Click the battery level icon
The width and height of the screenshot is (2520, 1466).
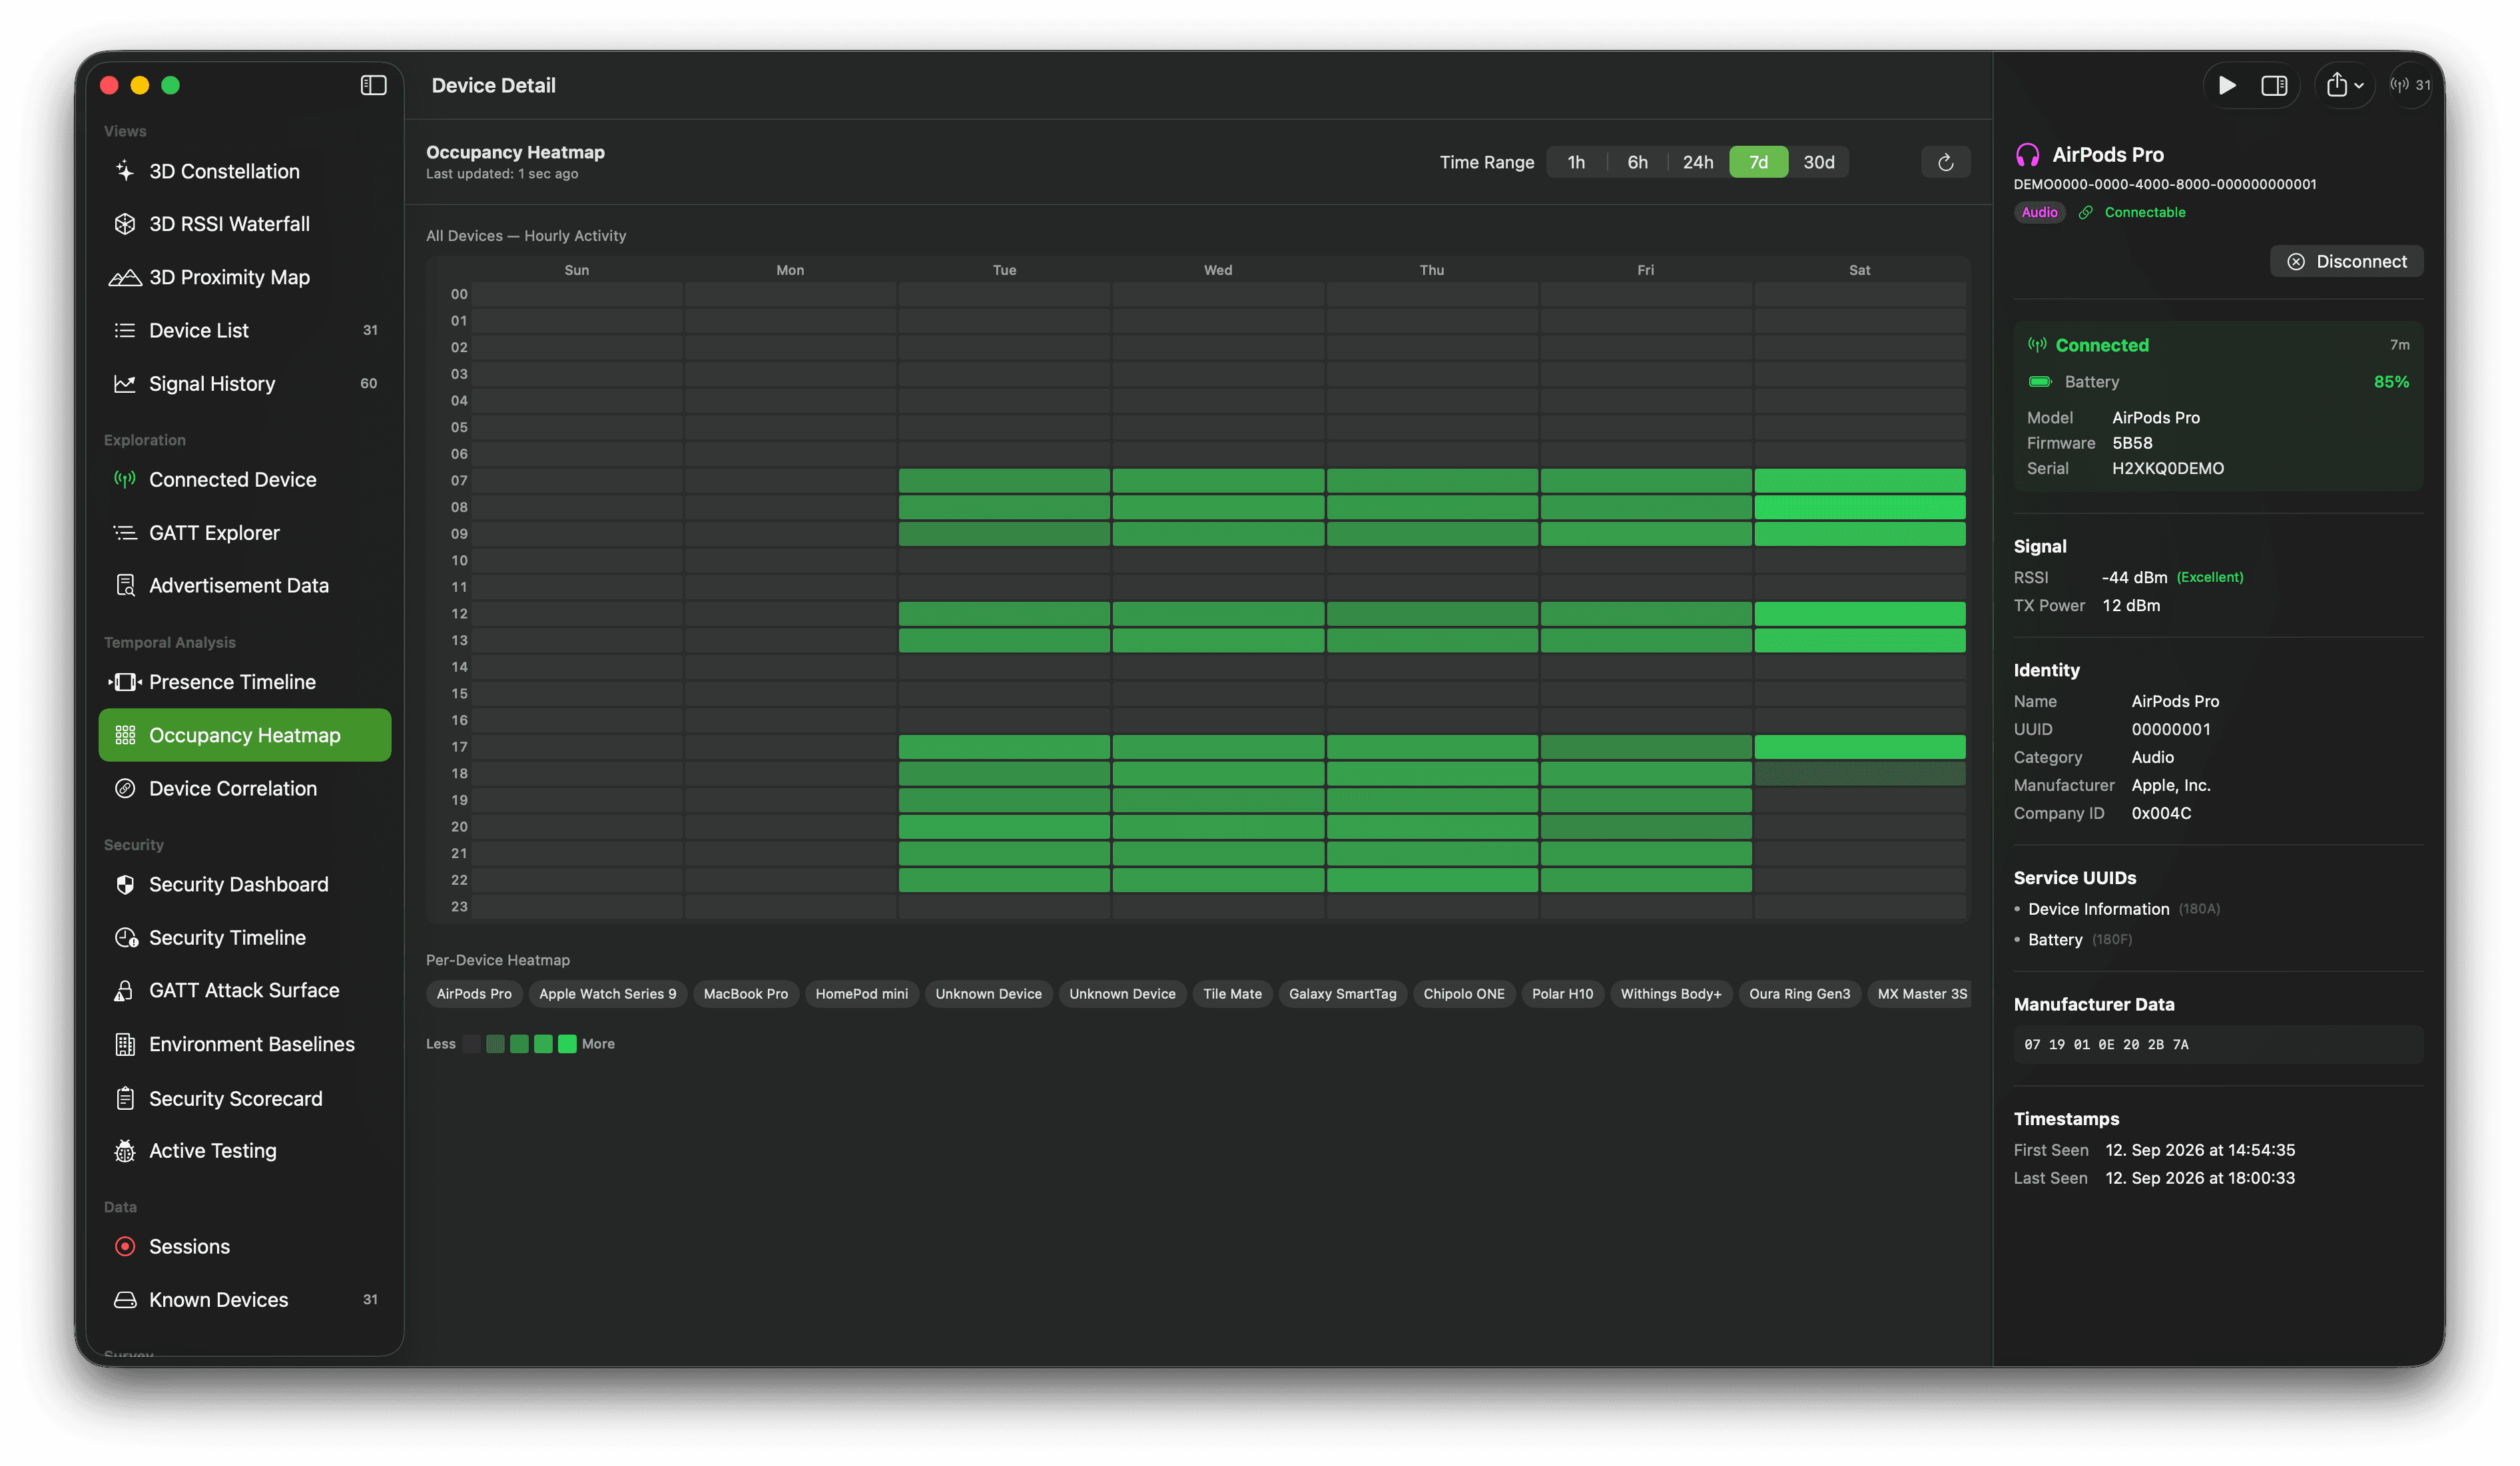pyautogui.click(x=2039, y=381)
